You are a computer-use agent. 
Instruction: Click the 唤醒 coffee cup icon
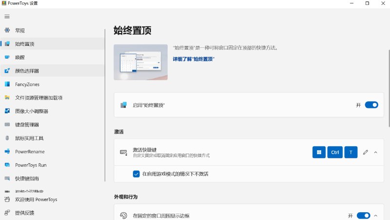[x=7, y=57]
